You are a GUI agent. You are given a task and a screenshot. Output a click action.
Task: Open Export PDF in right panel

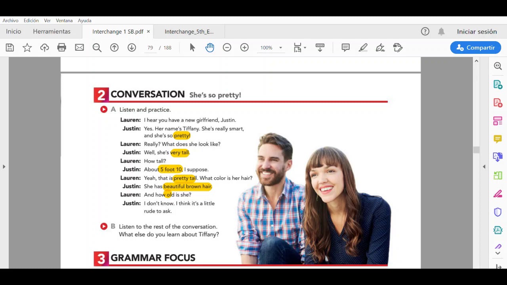pos(498,84)
